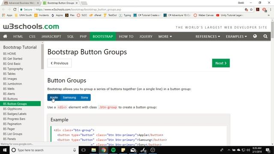Viewport: 274px width, 154px height.
Task: Open BS Tables sidebar link
Action: pyautogui.click(x=9, y=74)
